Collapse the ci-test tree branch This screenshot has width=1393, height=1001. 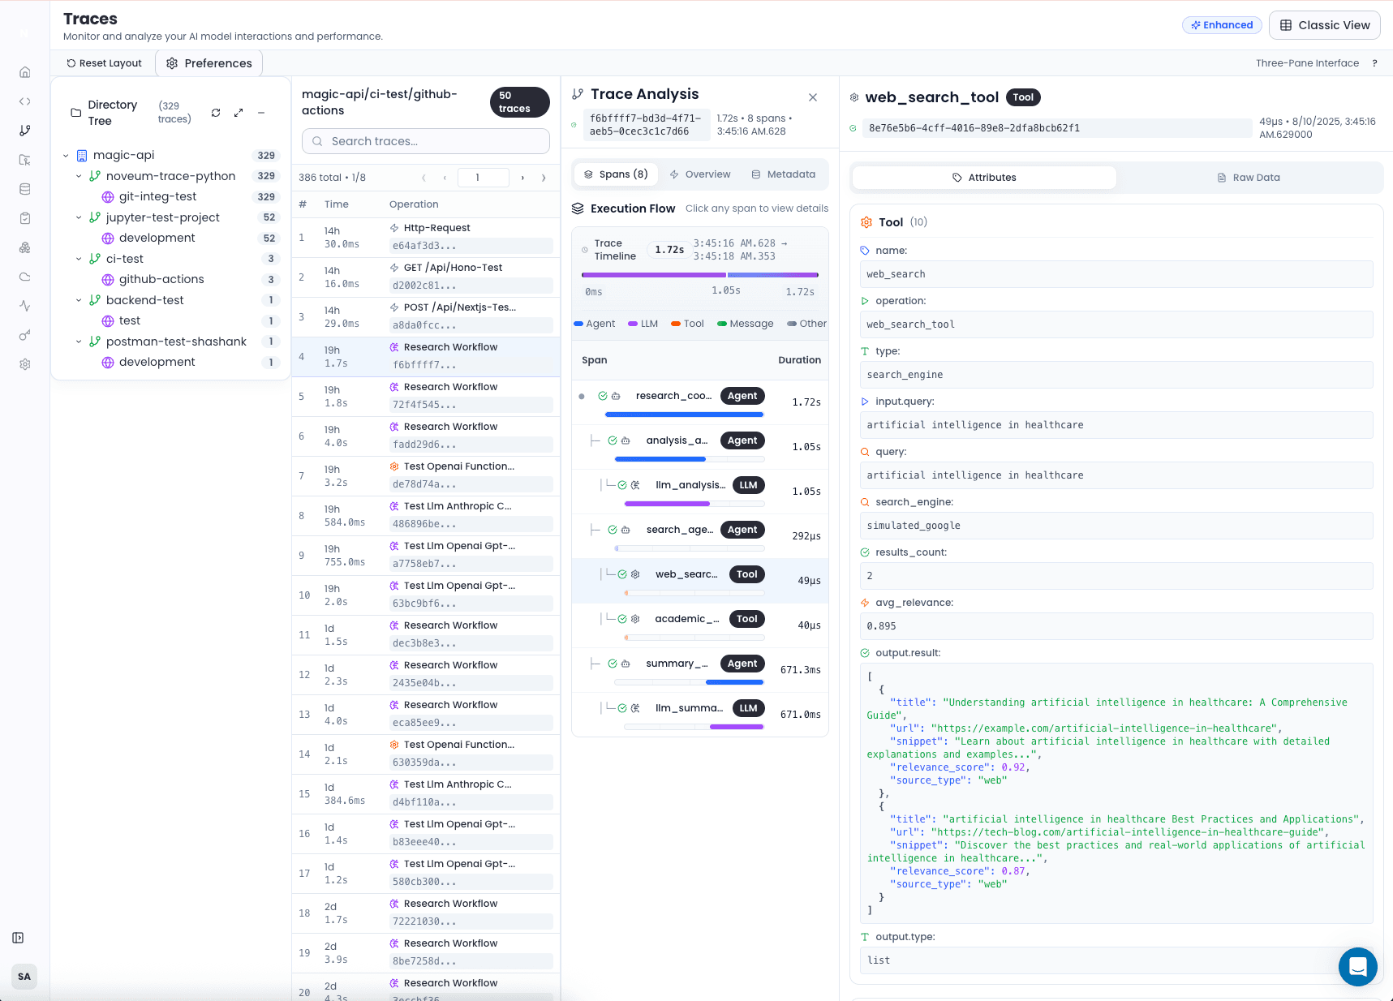[80, 259]
